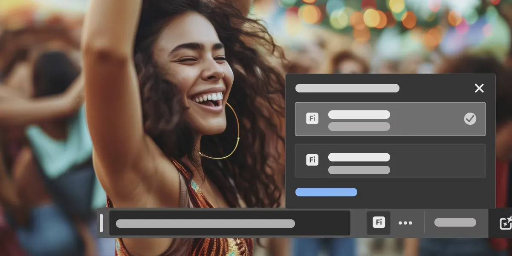Open the three-dot more options menu

(x=405, y=223)
